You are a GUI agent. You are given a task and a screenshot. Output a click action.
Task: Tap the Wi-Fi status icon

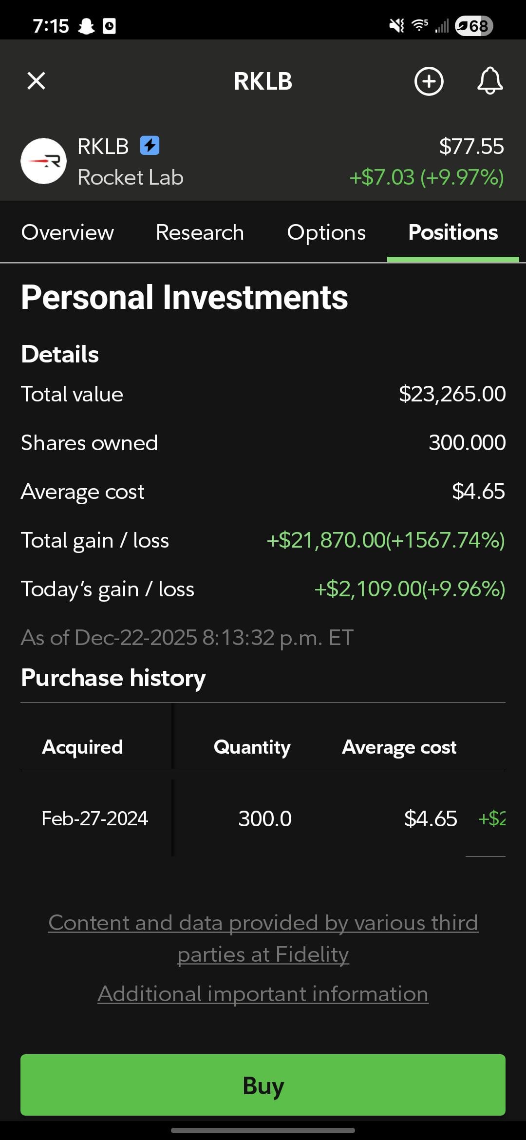[x=419, y=25]
